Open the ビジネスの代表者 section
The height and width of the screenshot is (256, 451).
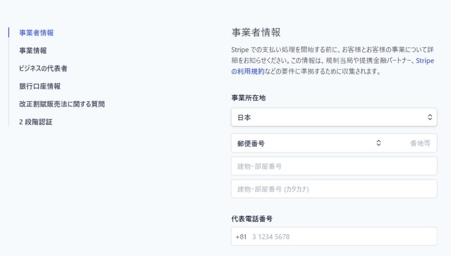coord(43,68)
